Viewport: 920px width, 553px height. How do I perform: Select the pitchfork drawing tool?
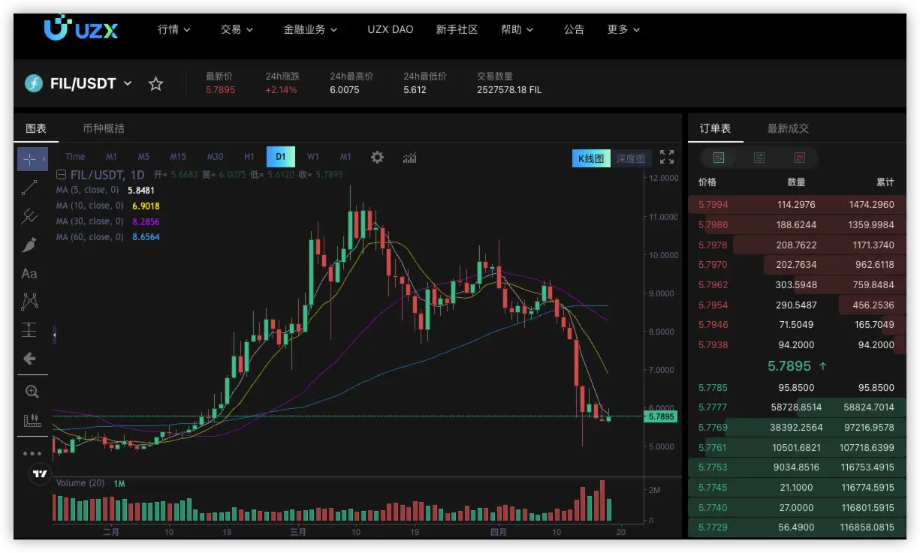[29, 216]
